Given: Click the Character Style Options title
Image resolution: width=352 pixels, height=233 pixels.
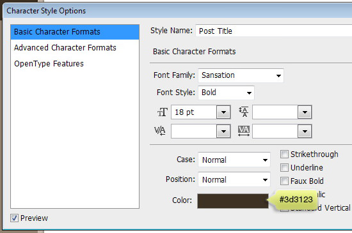Looking at the screenshot, I should point(46,11).
